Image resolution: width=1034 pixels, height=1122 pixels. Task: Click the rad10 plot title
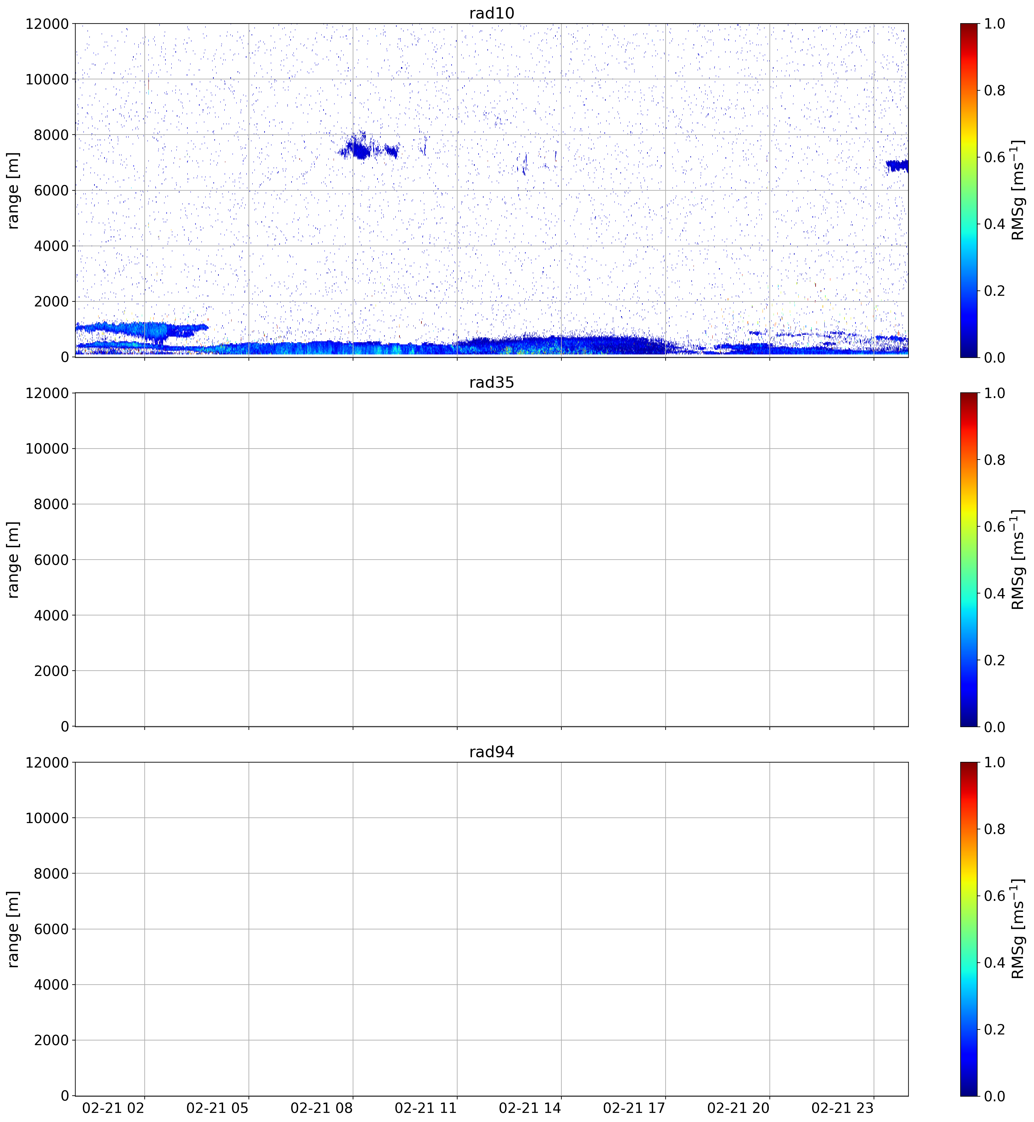tap(491, 13)
